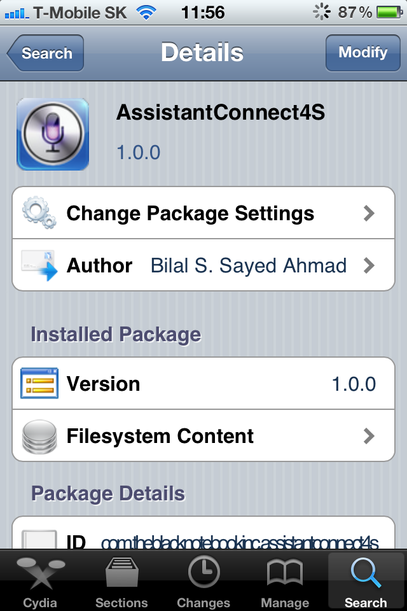Expand Filesystem Content chevron
The image size is (407, 611).
coord(369,436)
